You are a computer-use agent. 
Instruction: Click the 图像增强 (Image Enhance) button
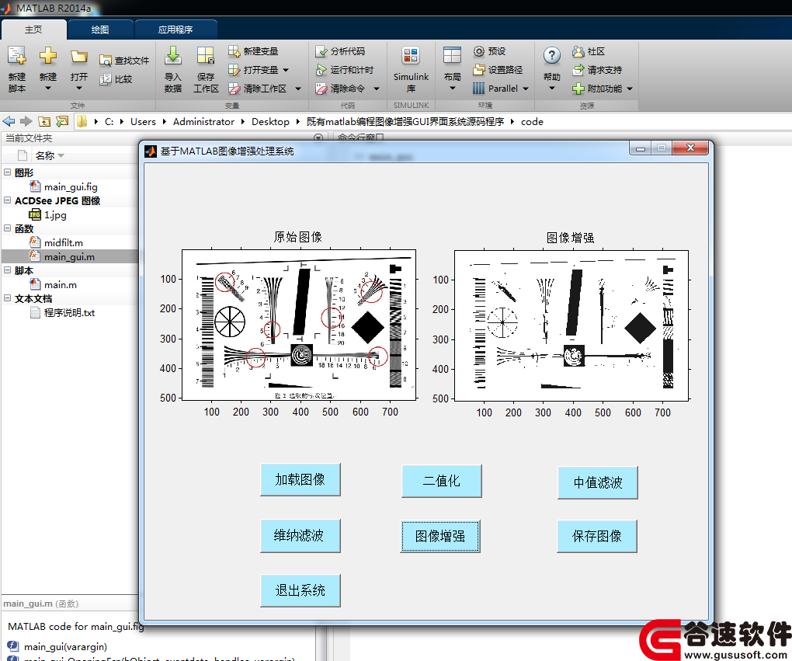pos(440,536)
